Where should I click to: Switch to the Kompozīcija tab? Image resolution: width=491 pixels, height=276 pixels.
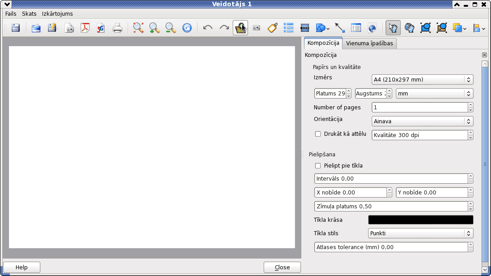(323, 43)
